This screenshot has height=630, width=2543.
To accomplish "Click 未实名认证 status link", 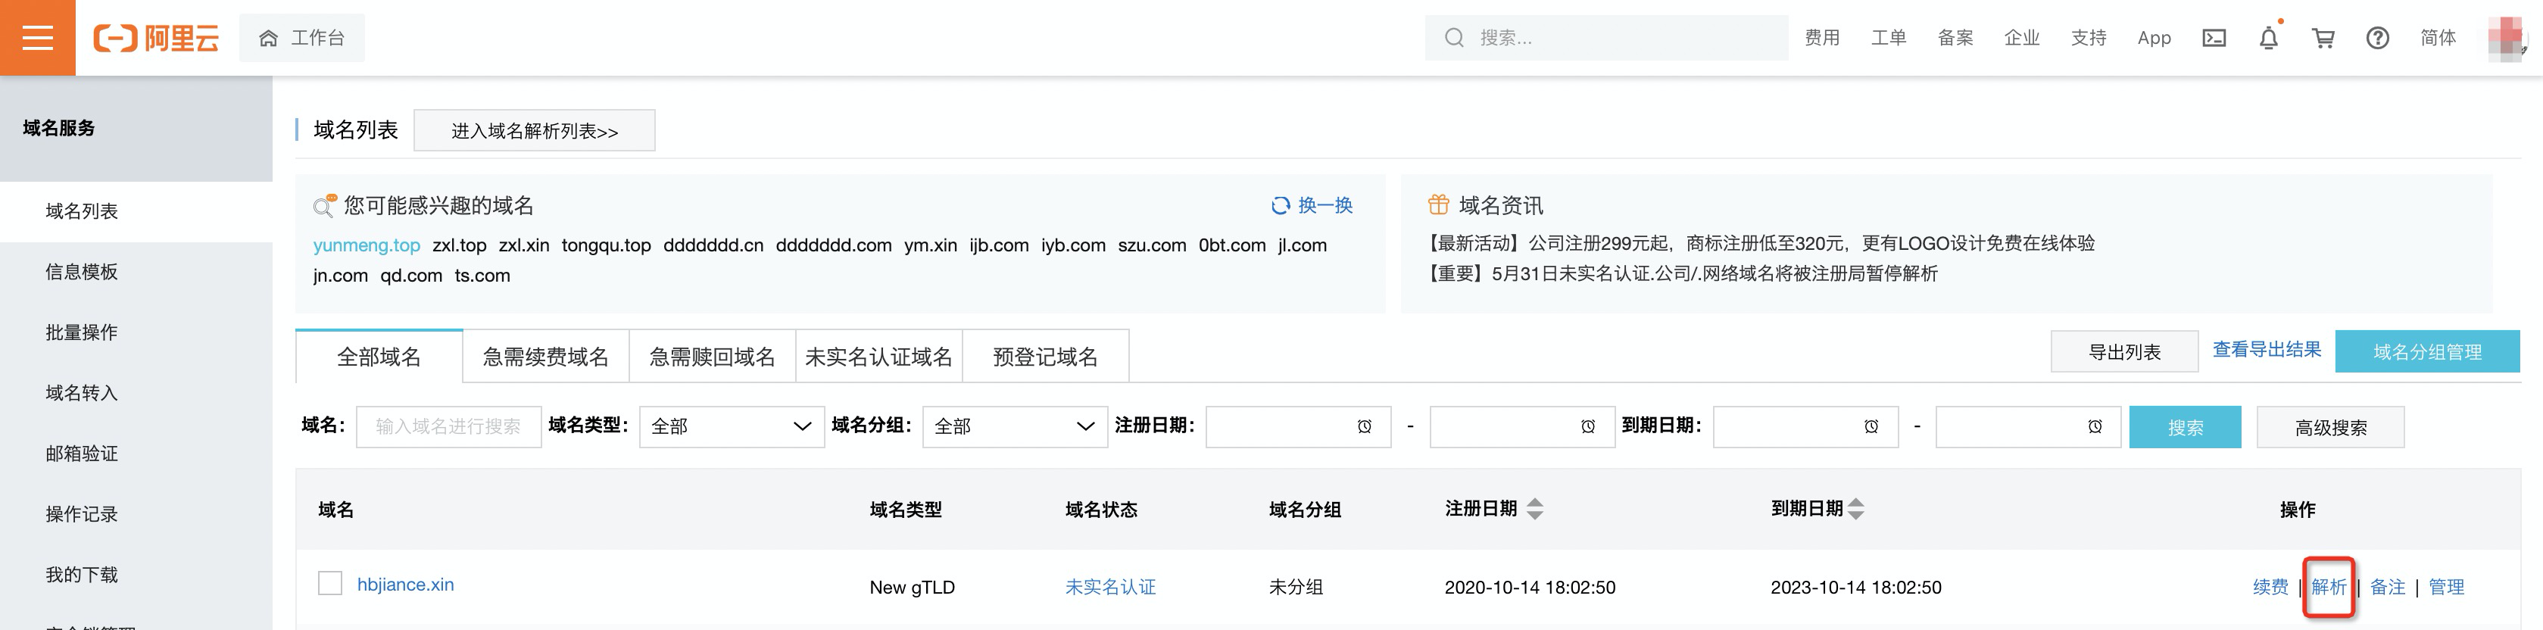I will (1111, 587).
